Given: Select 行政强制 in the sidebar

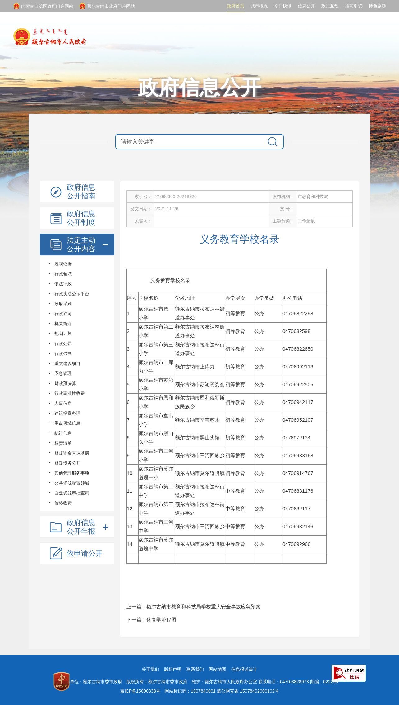Looking at the screenshot, I should coord(63,353).
